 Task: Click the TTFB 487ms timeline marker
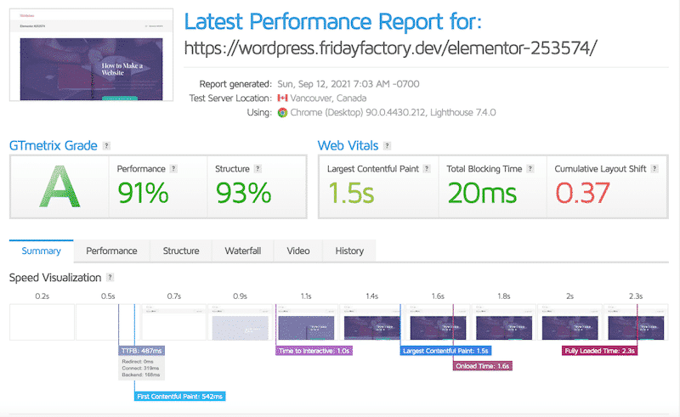(x=140, y=350)
